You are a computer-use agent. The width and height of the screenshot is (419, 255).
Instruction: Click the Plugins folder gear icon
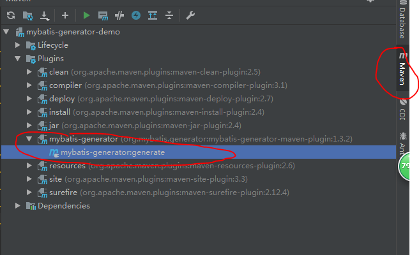[31, 59]
